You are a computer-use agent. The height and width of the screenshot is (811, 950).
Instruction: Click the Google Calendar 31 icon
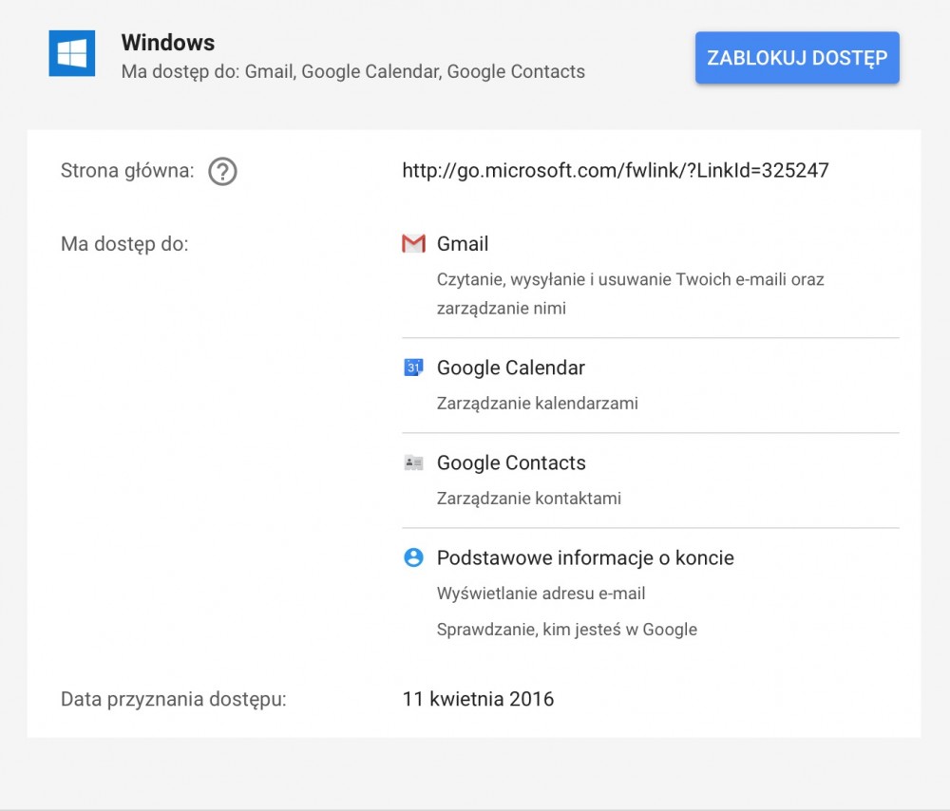(413, 368)
